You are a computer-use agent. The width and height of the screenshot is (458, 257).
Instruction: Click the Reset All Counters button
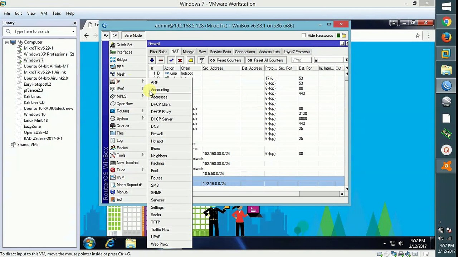tap(265, 60)
